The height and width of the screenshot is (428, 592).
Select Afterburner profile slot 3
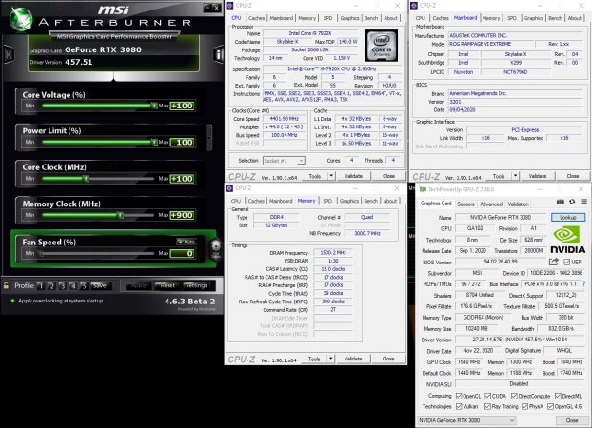tap(62, 286)
